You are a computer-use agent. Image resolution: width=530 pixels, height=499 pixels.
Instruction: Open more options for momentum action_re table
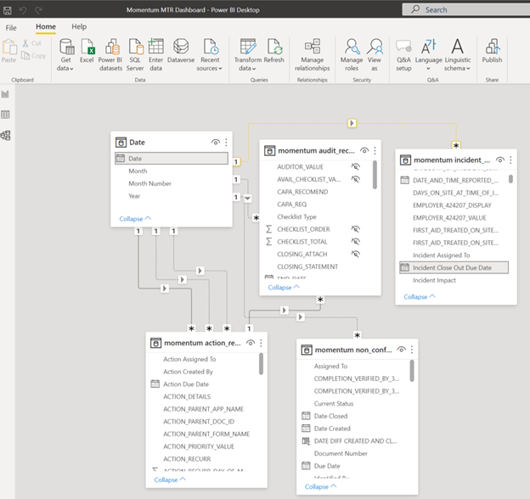(261, 343)
